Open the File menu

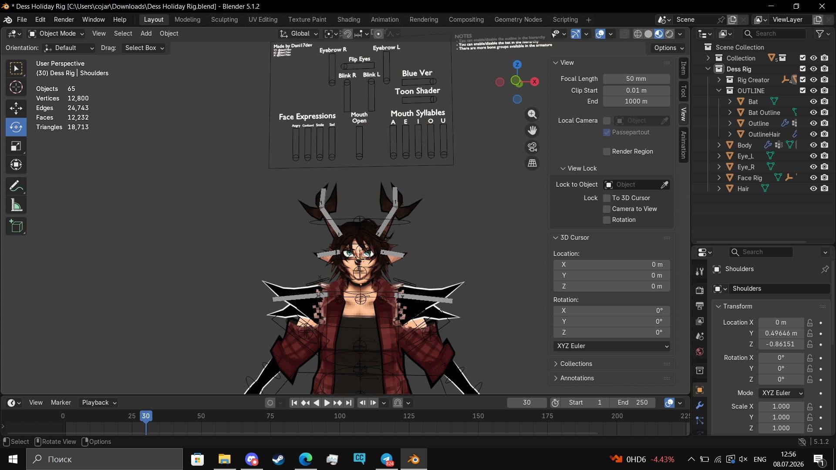(22, 20)
